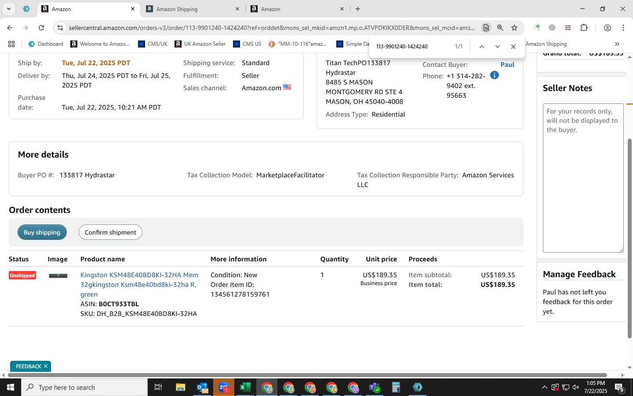Click inside the Seller Notes text area
This screenshot has width=633, height=396.
tap(583, 178)
